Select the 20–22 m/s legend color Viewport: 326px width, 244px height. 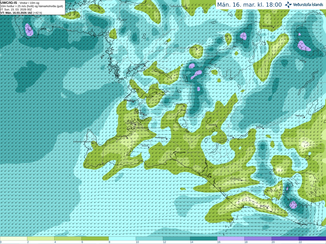[285, 239]
